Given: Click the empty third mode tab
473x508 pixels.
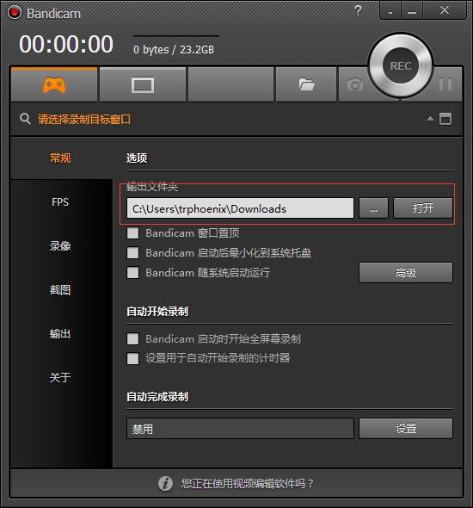Looking at the screenshot, I should tap(231, 84).
